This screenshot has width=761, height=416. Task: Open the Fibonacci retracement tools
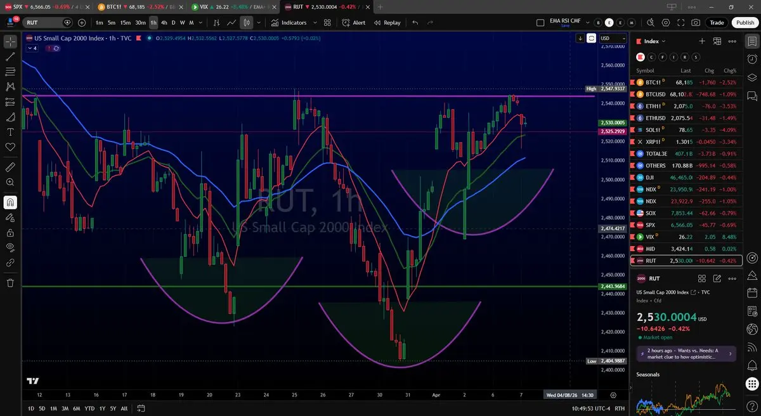click(10, 72)
